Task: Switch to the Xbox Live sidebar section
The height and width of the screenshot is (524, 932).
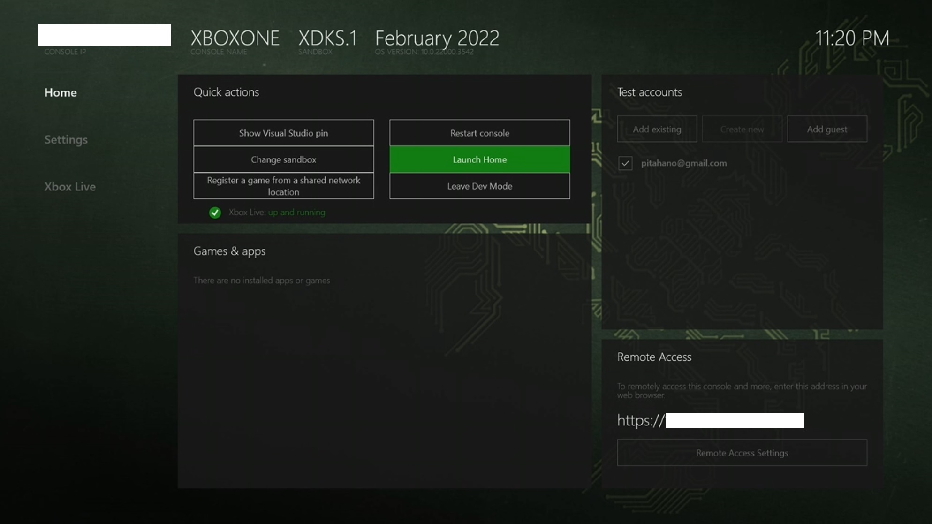Action: 70,186
